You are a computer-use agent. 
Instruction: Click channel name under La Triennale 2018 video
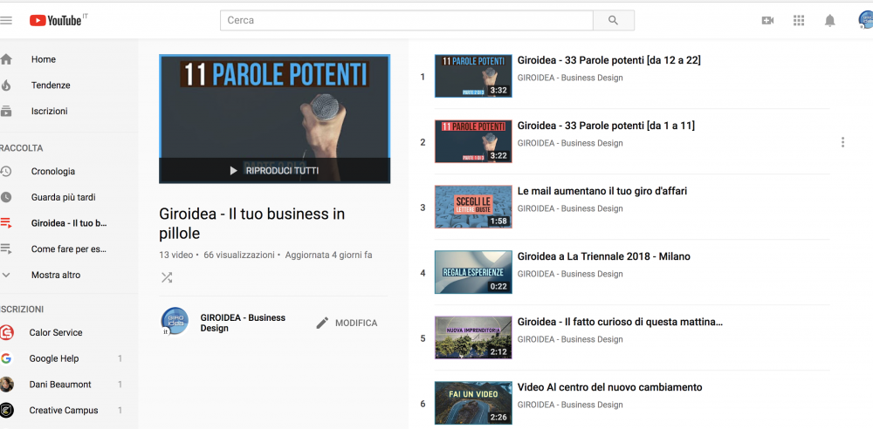(570, 274)
